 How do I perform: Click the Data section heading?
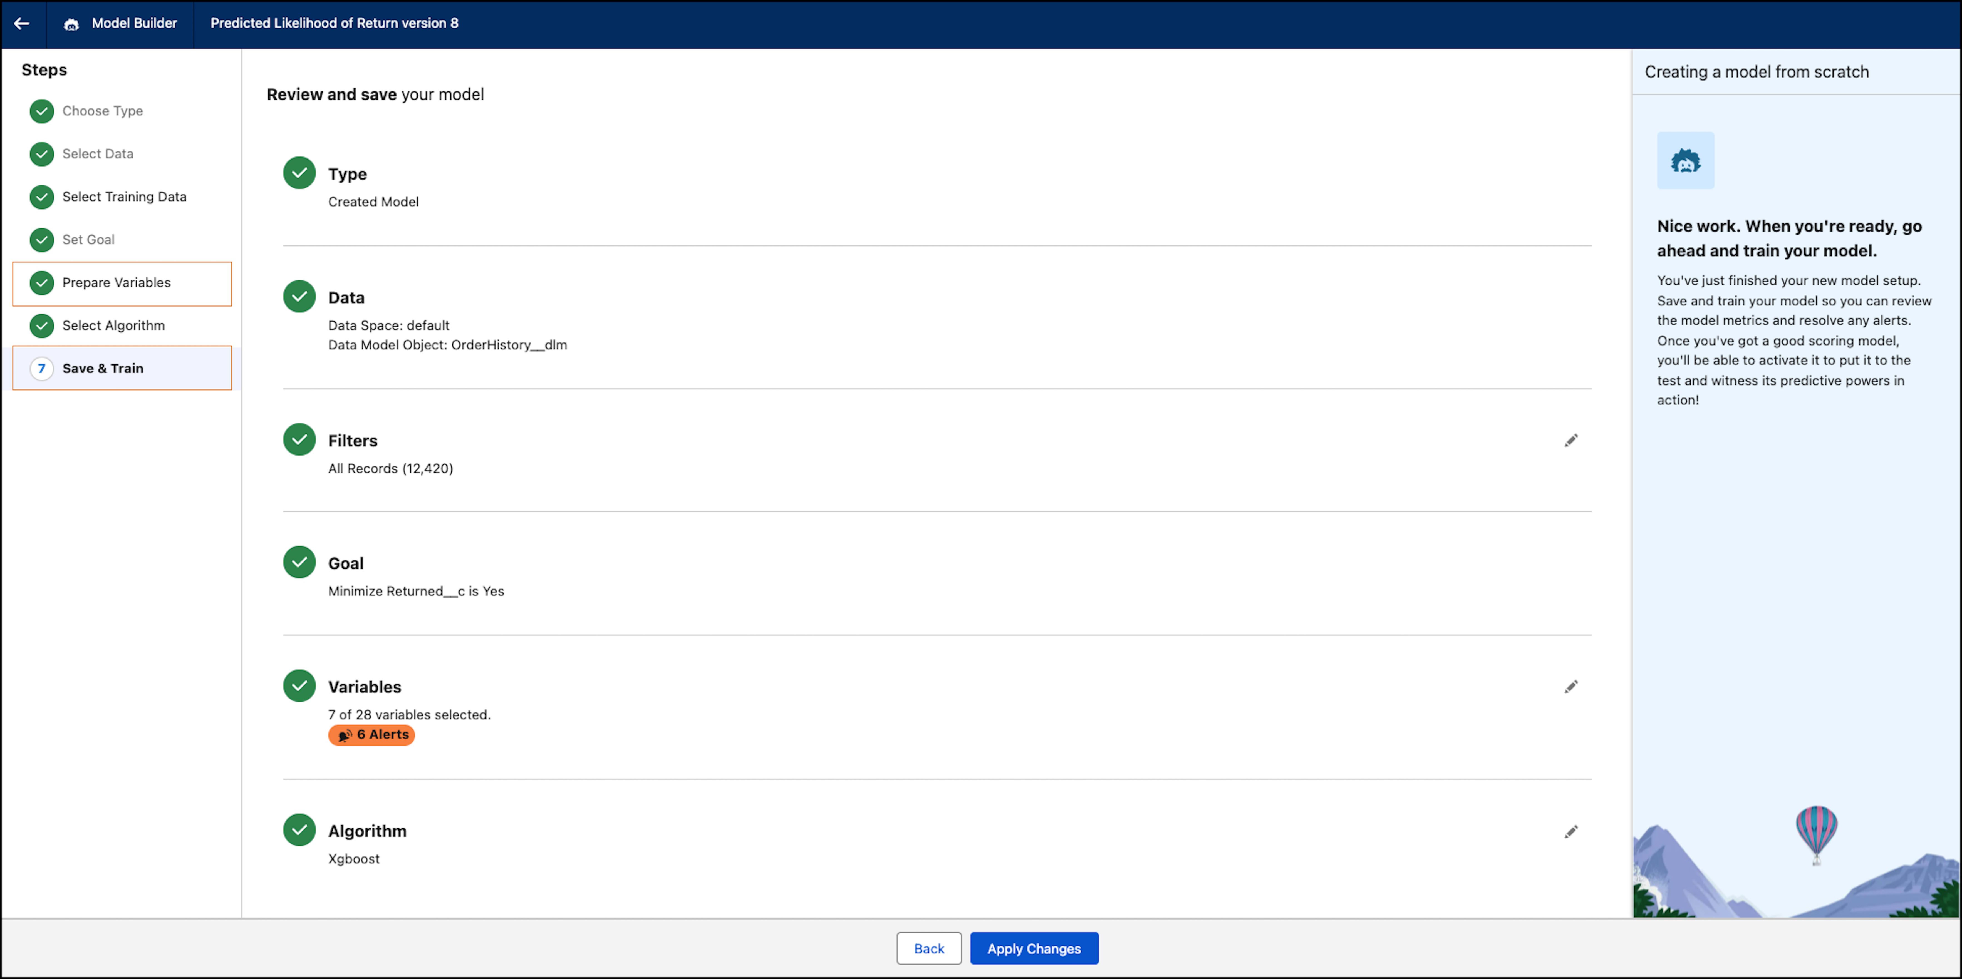coord(346,298)
